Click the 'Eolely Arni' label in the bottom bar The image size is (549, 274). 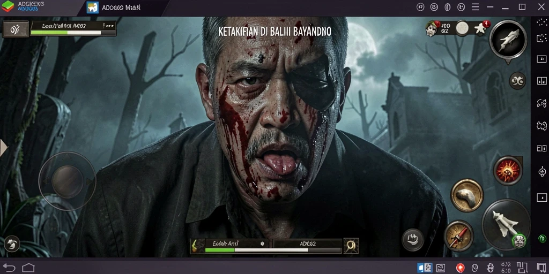[226, 243]
